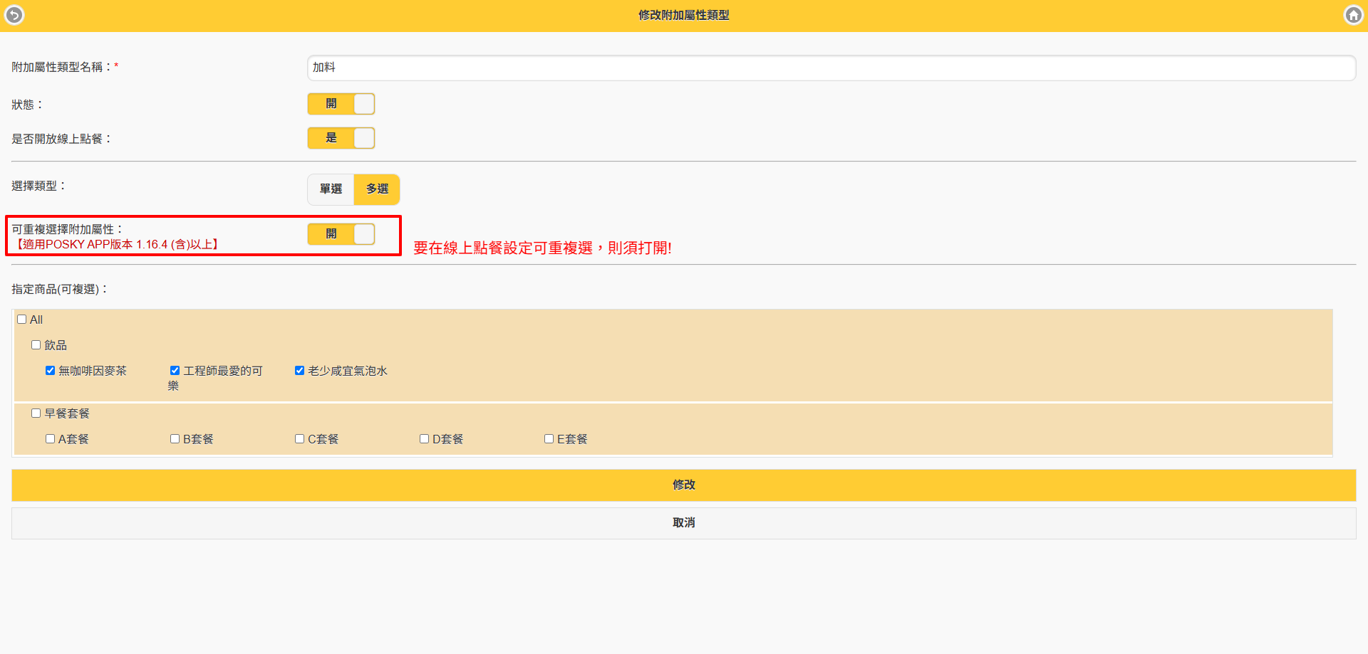Select 多選 multi-choice option
This screenshot has height=654, width=1368.
[x=377, y=189]
